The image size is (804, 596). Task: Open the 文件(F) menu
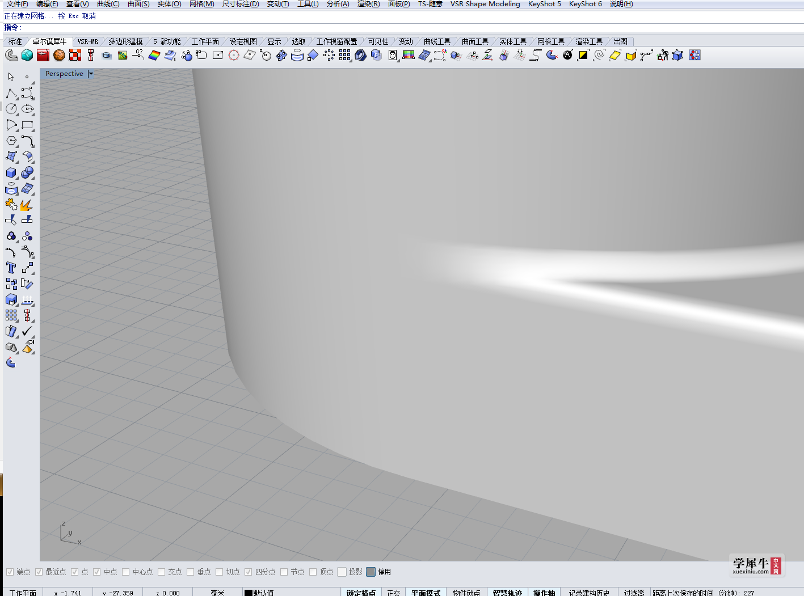tap(17, 4)
